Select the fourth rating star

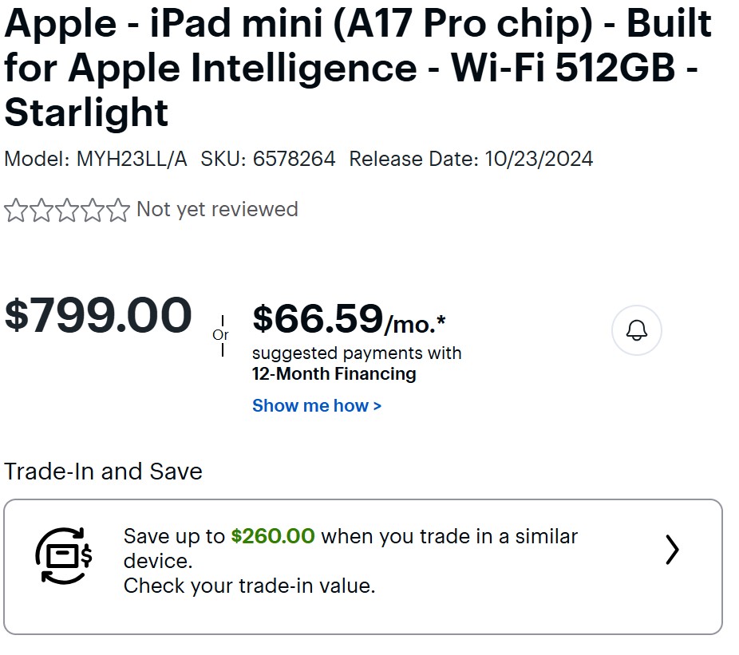[93, 211]
